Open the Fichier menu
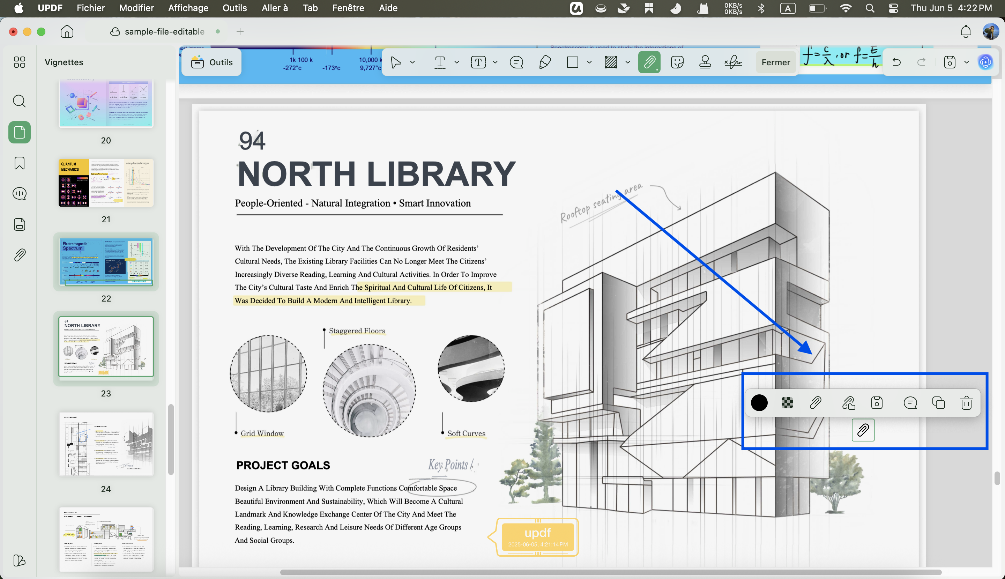1005x579 pixels. [91, 8]
